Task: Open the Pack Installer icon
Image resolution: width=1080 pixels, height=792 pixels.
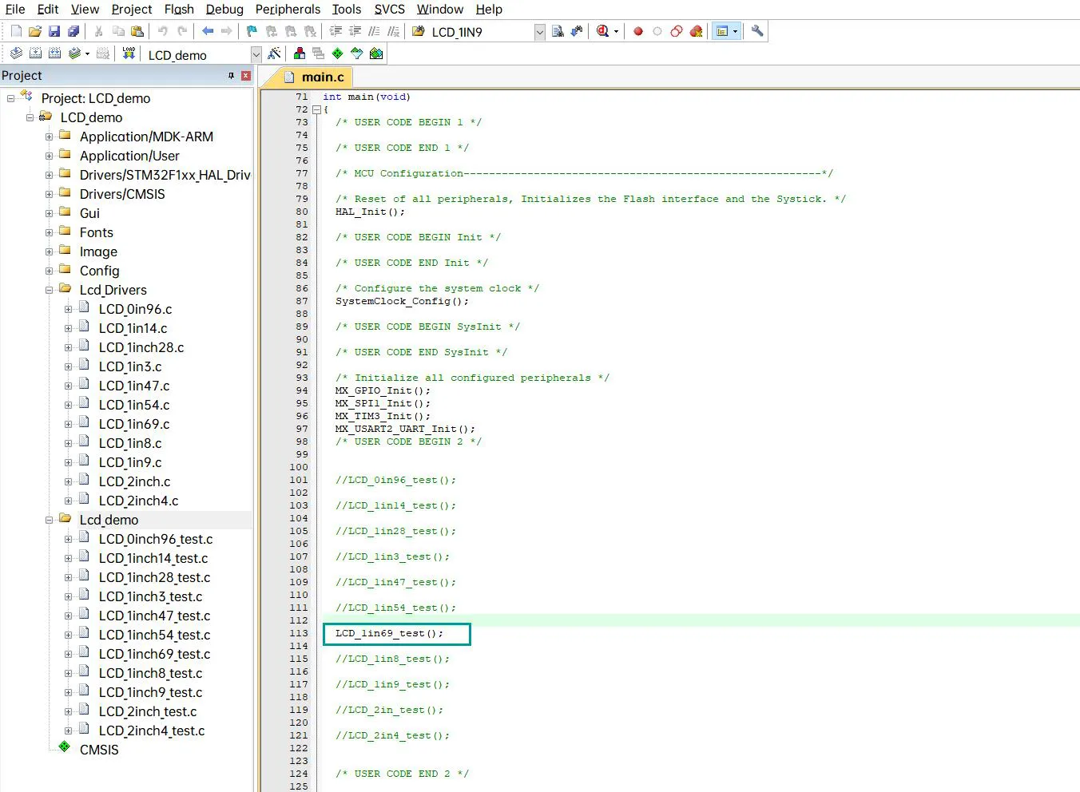Action: coord(376,53)
